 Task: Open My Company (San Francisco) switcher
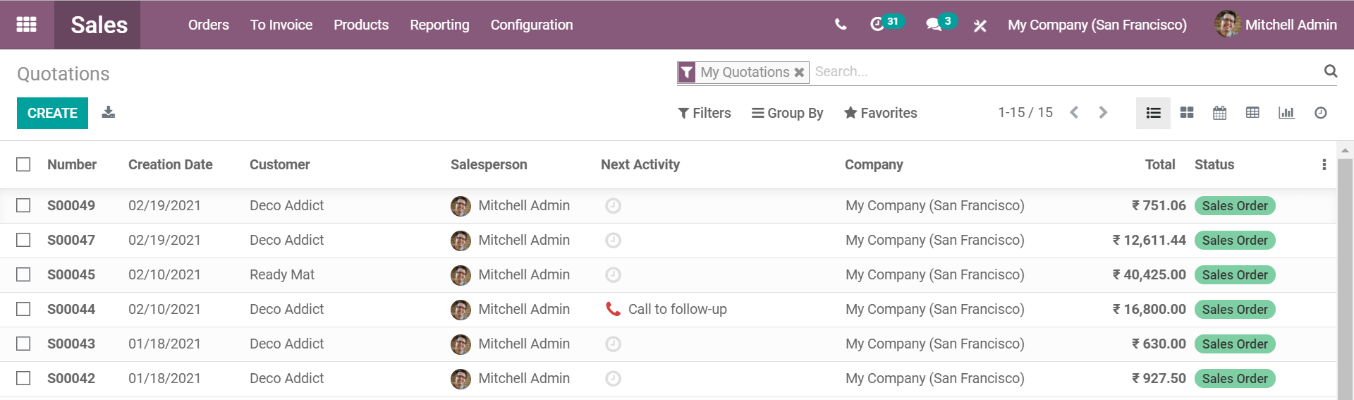1097,25
